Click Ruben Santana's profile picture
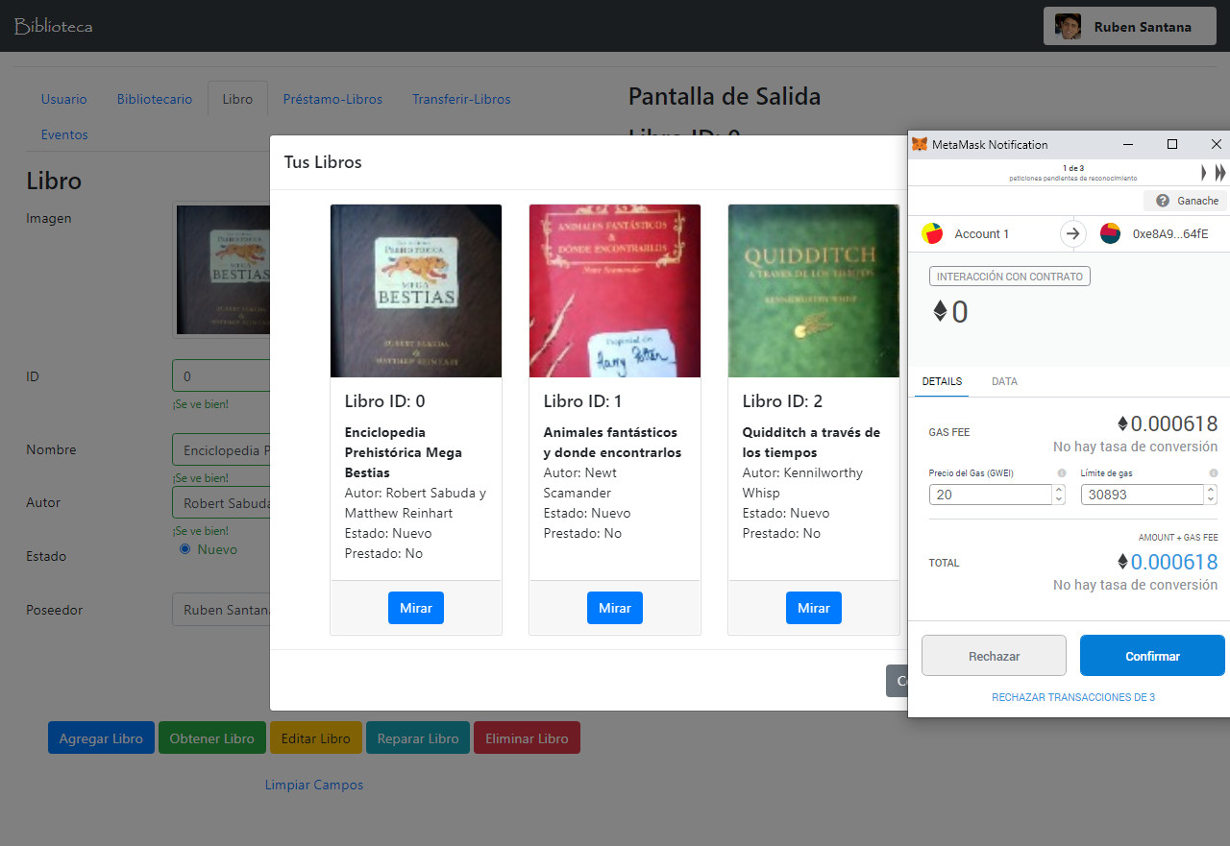 click(x=1067, y=26)
